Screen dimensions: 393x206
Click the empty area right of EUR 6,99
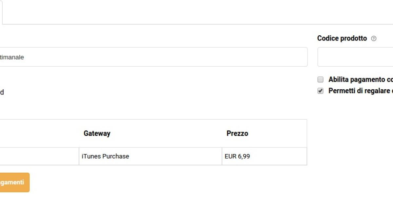coord(282,156)
